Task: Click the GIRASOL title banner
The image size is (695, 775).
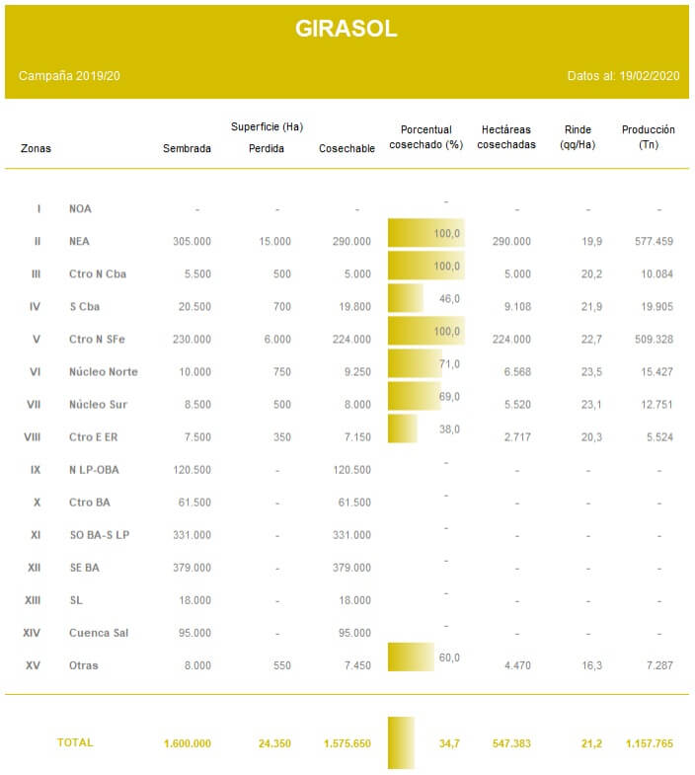Action: tap(347, 30)
